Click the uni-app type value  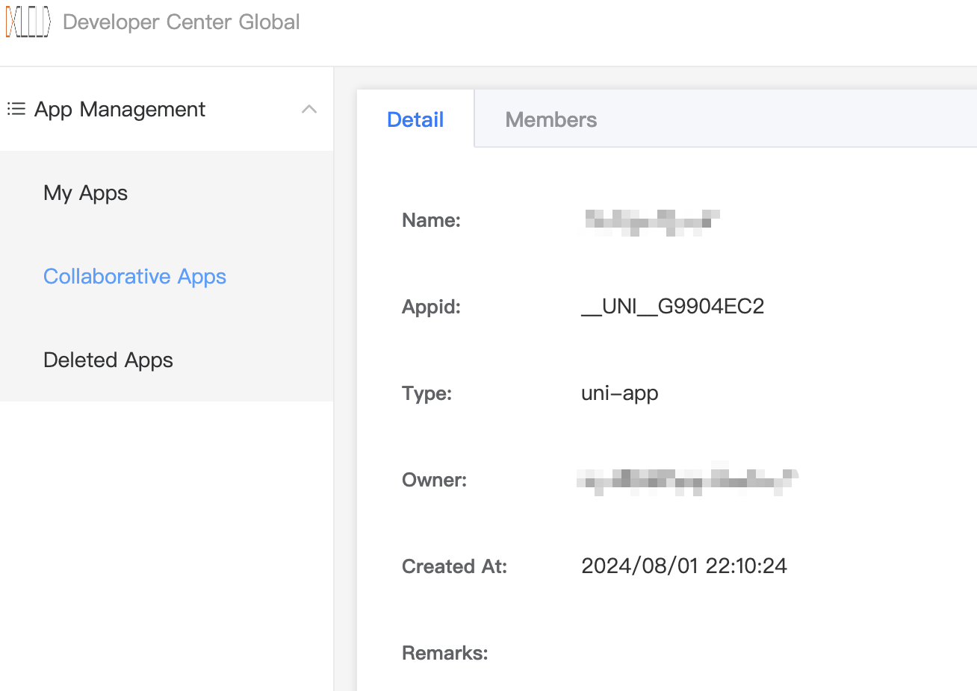pos(619,393)
